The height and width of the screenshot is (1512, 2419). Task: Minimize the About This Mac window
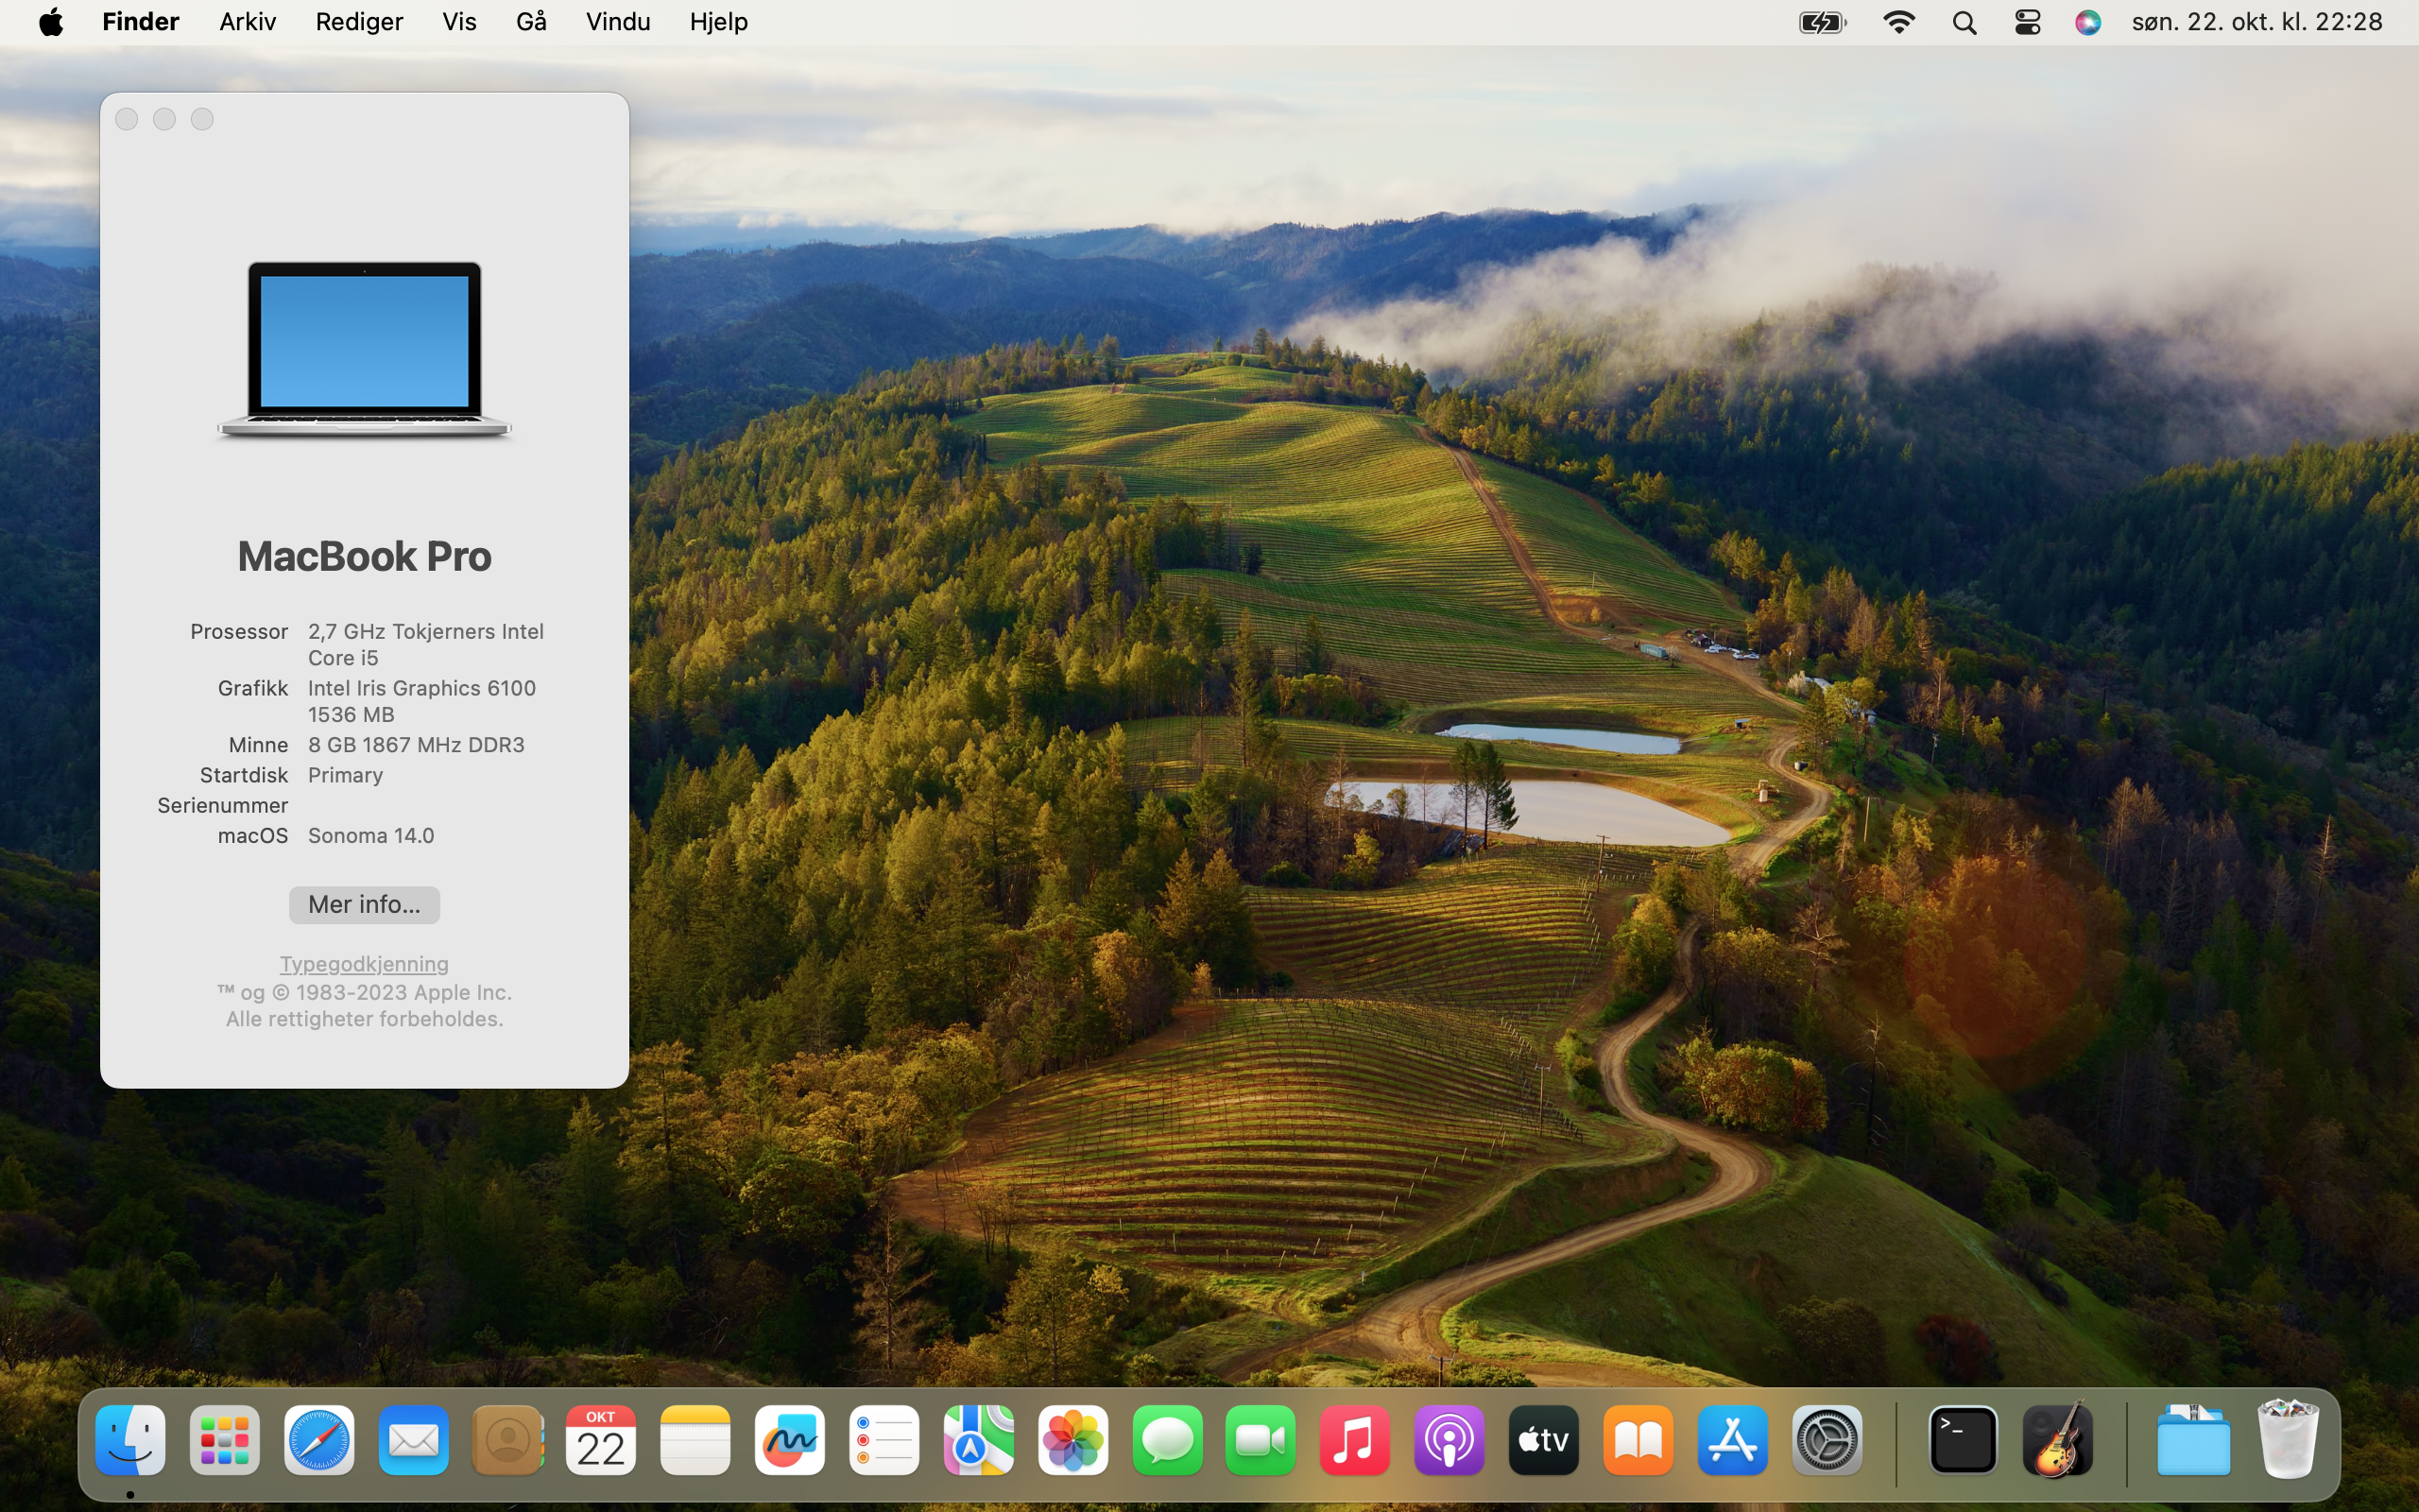tap(163, 119)
